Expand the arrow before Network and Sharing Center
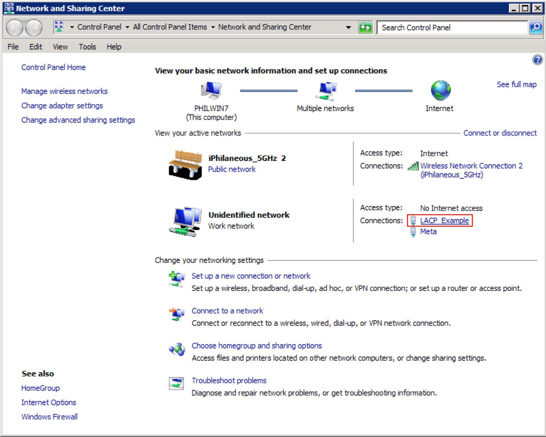 tap(213, 27)
